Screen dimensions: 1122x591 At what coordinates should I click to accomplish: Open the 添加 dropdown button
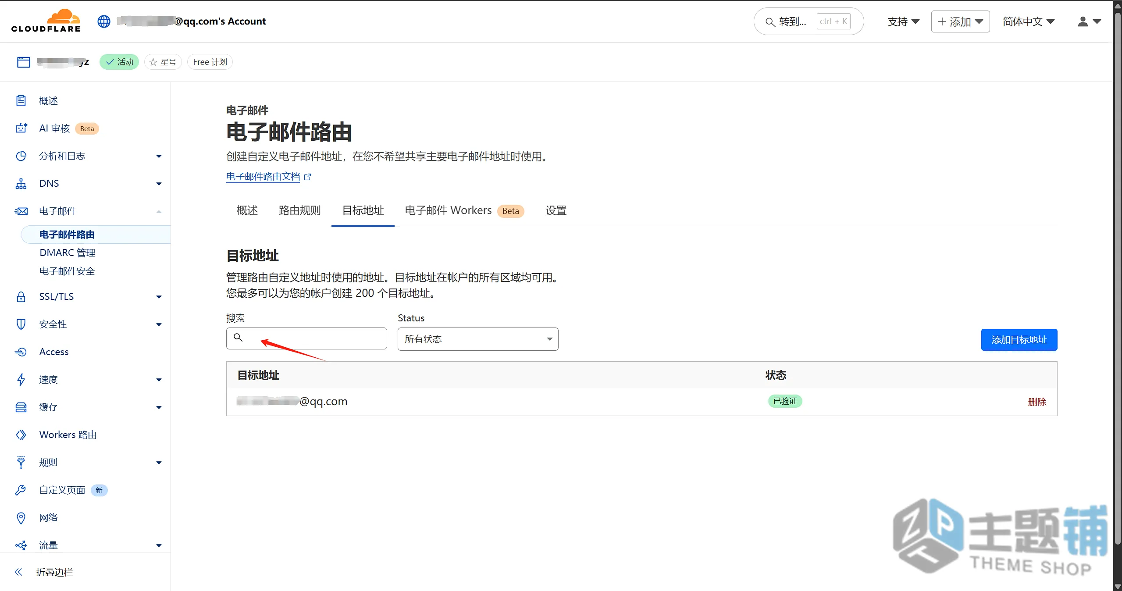pos(960,21)
